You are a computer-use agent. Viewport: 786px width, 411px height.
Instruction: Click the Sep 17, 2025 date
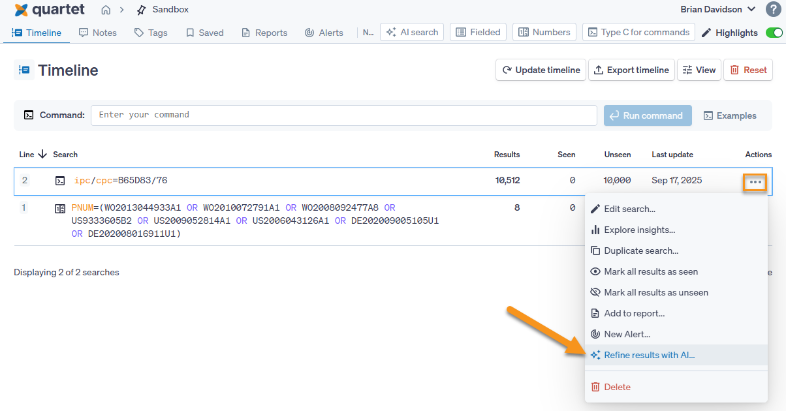tap(677, 181)
